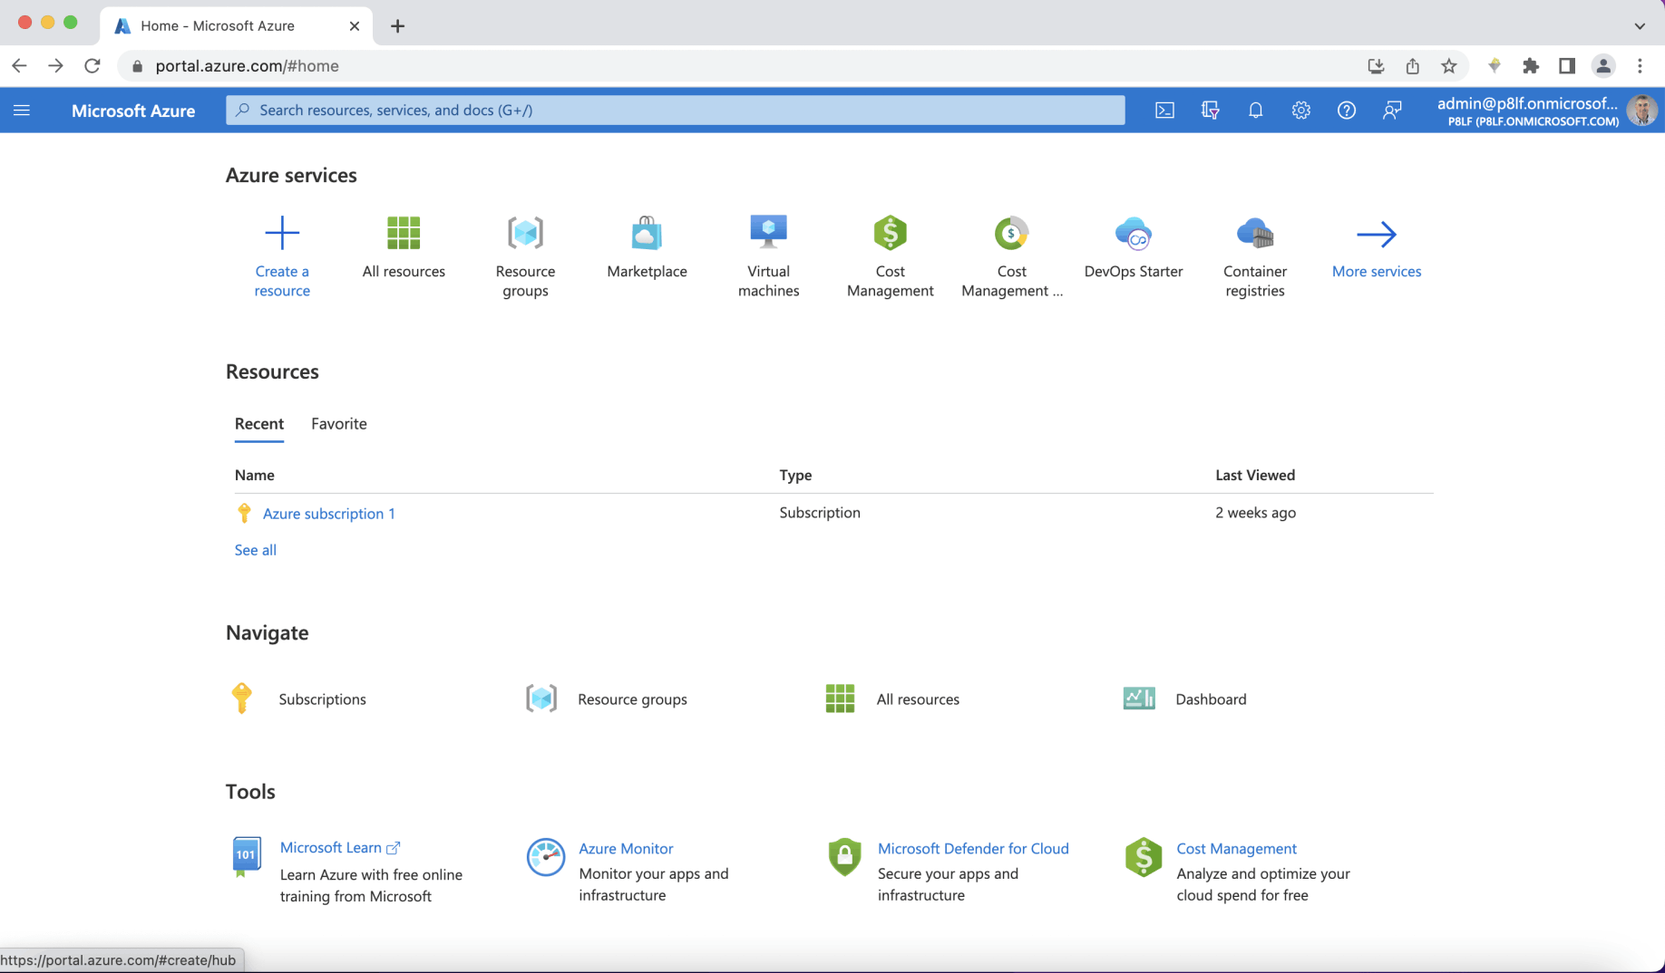The image size is (1665, 973).
Task: Open the directories and subscriptions filter icon
Action: pyautogui.click(x=1210, y=111)
